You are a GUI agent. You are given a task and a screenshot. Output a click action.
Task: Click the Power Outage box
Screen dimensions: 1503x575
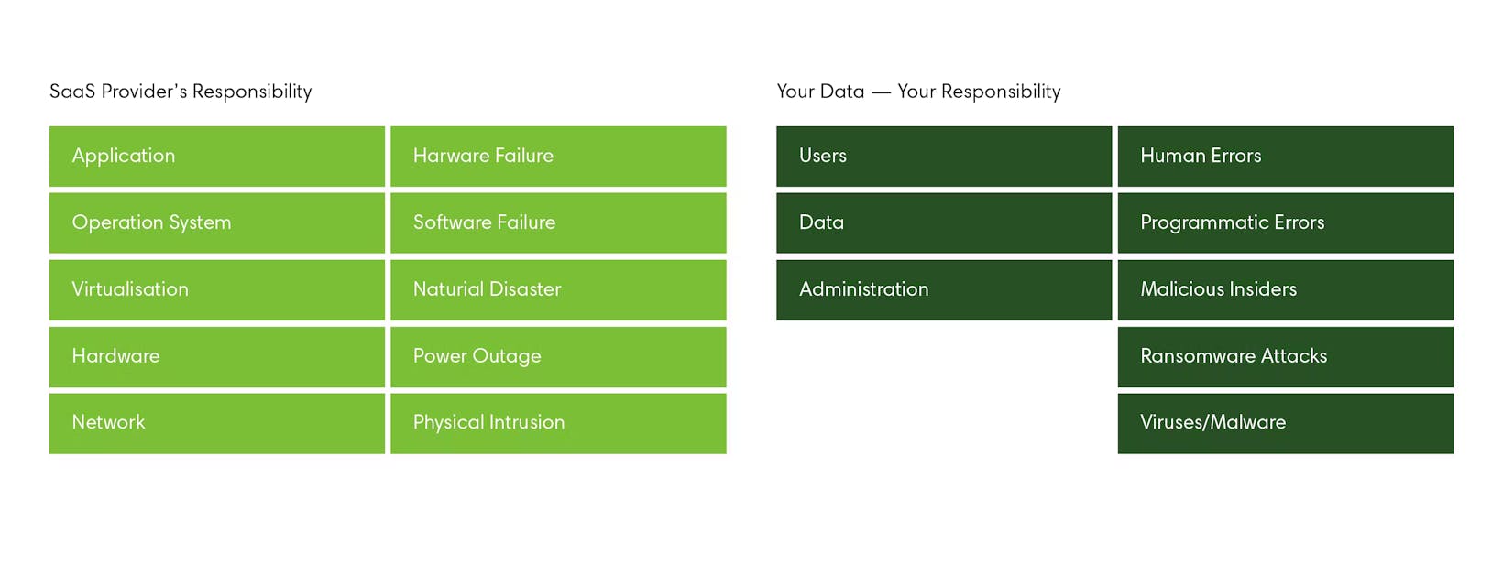click(x=558, y=356)
